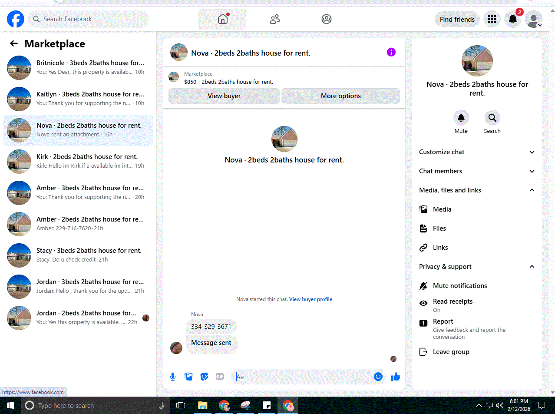Click the large house photo in right panel
555x414 pixels.
(x=477, y=61)
